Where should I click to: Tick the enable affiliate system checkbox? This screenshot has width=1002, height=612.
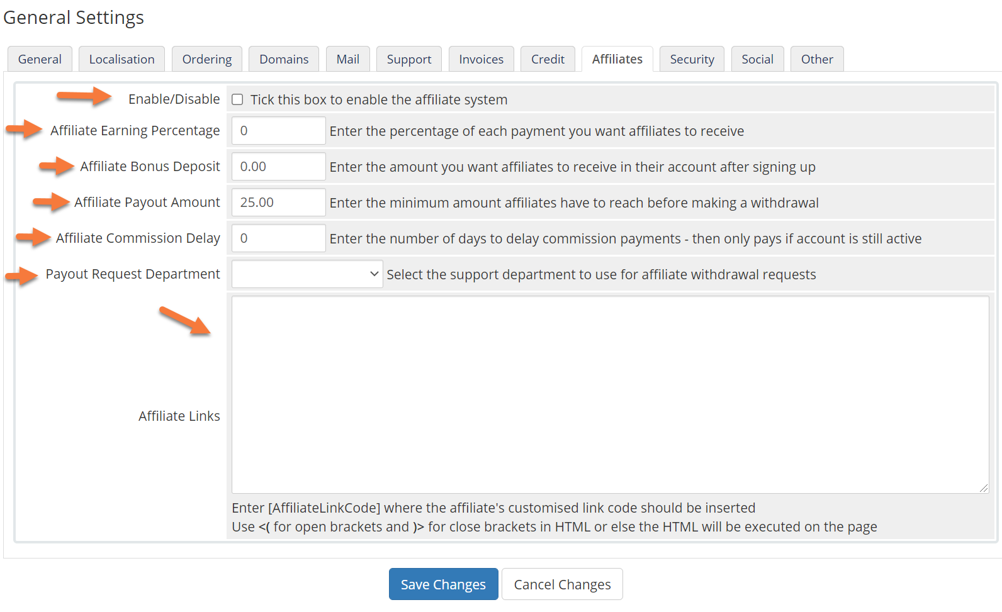click(x=237, y=99)
